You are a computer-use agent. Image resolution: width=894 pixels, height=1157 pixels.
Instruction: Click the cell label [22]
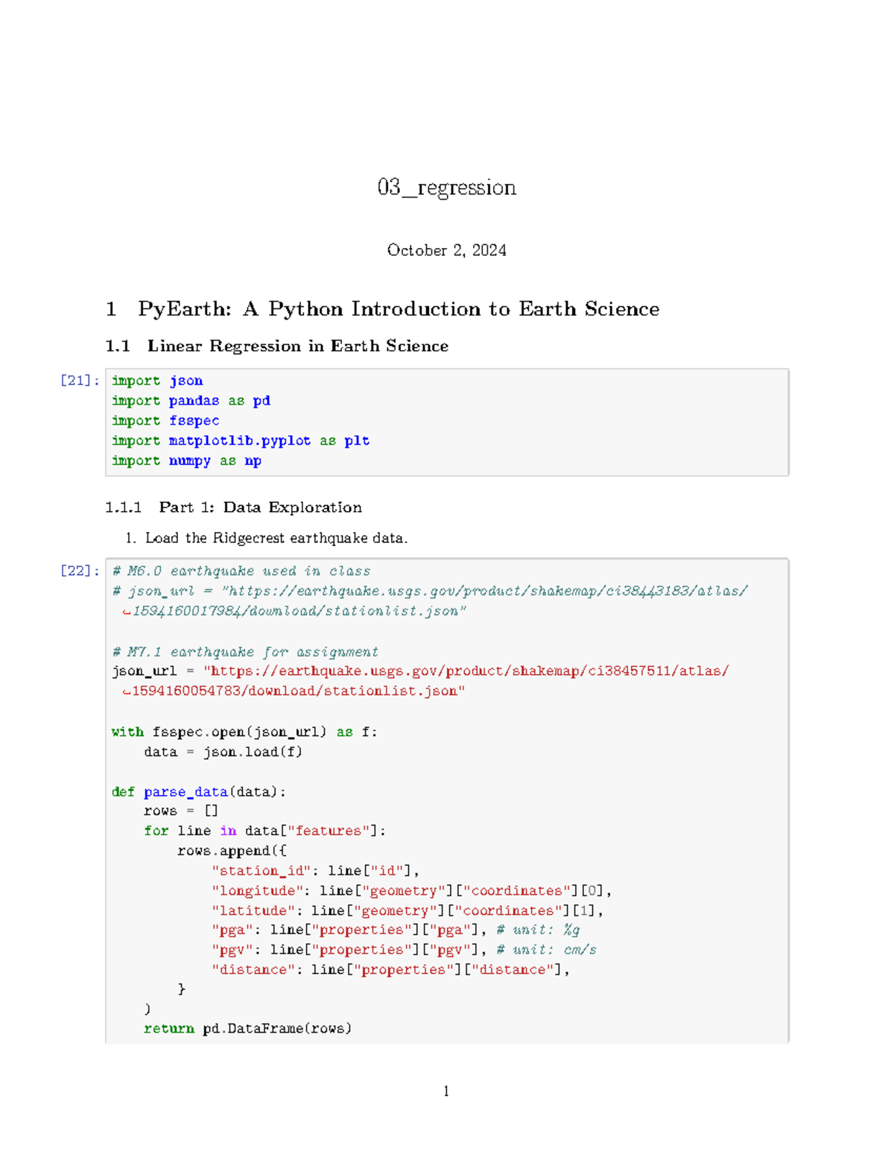(78, 571)
